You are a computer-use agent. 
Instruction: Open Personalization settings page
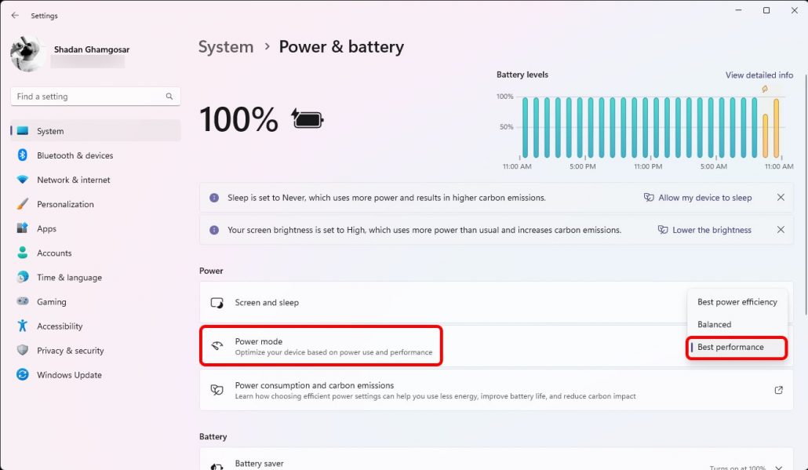pos(65,204)
